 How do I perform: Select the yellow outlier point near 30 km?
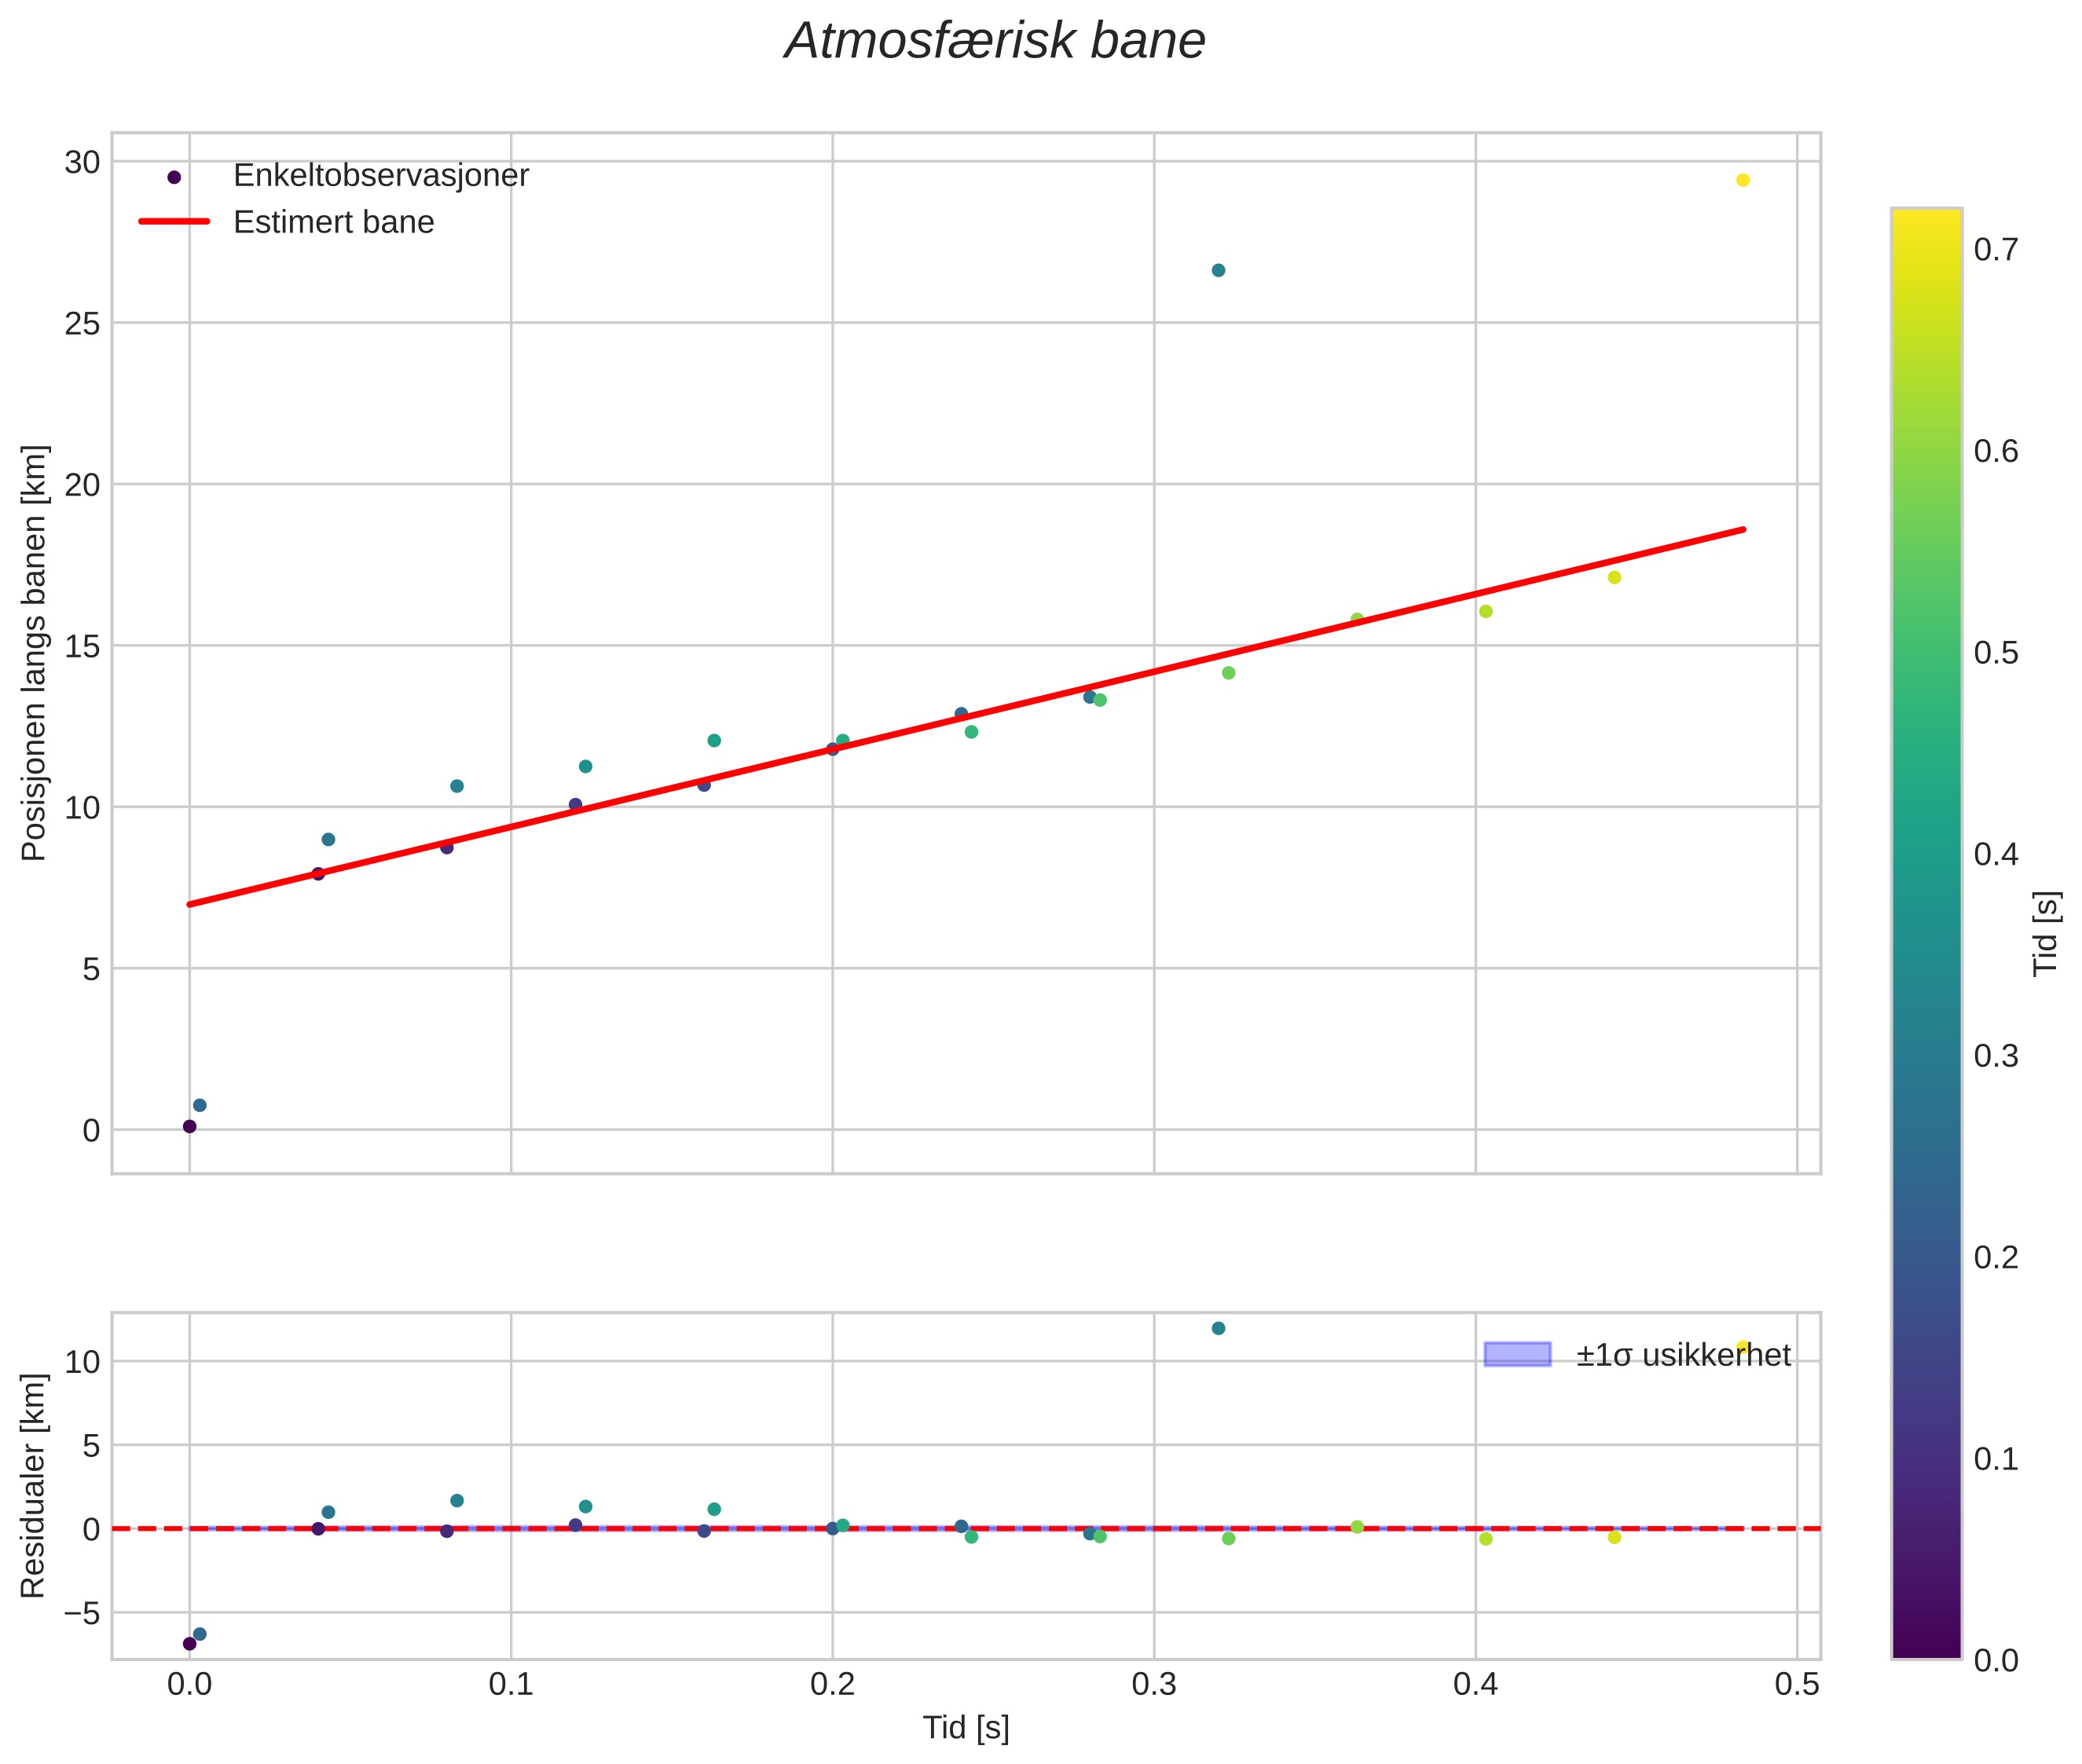(1742, 180)
